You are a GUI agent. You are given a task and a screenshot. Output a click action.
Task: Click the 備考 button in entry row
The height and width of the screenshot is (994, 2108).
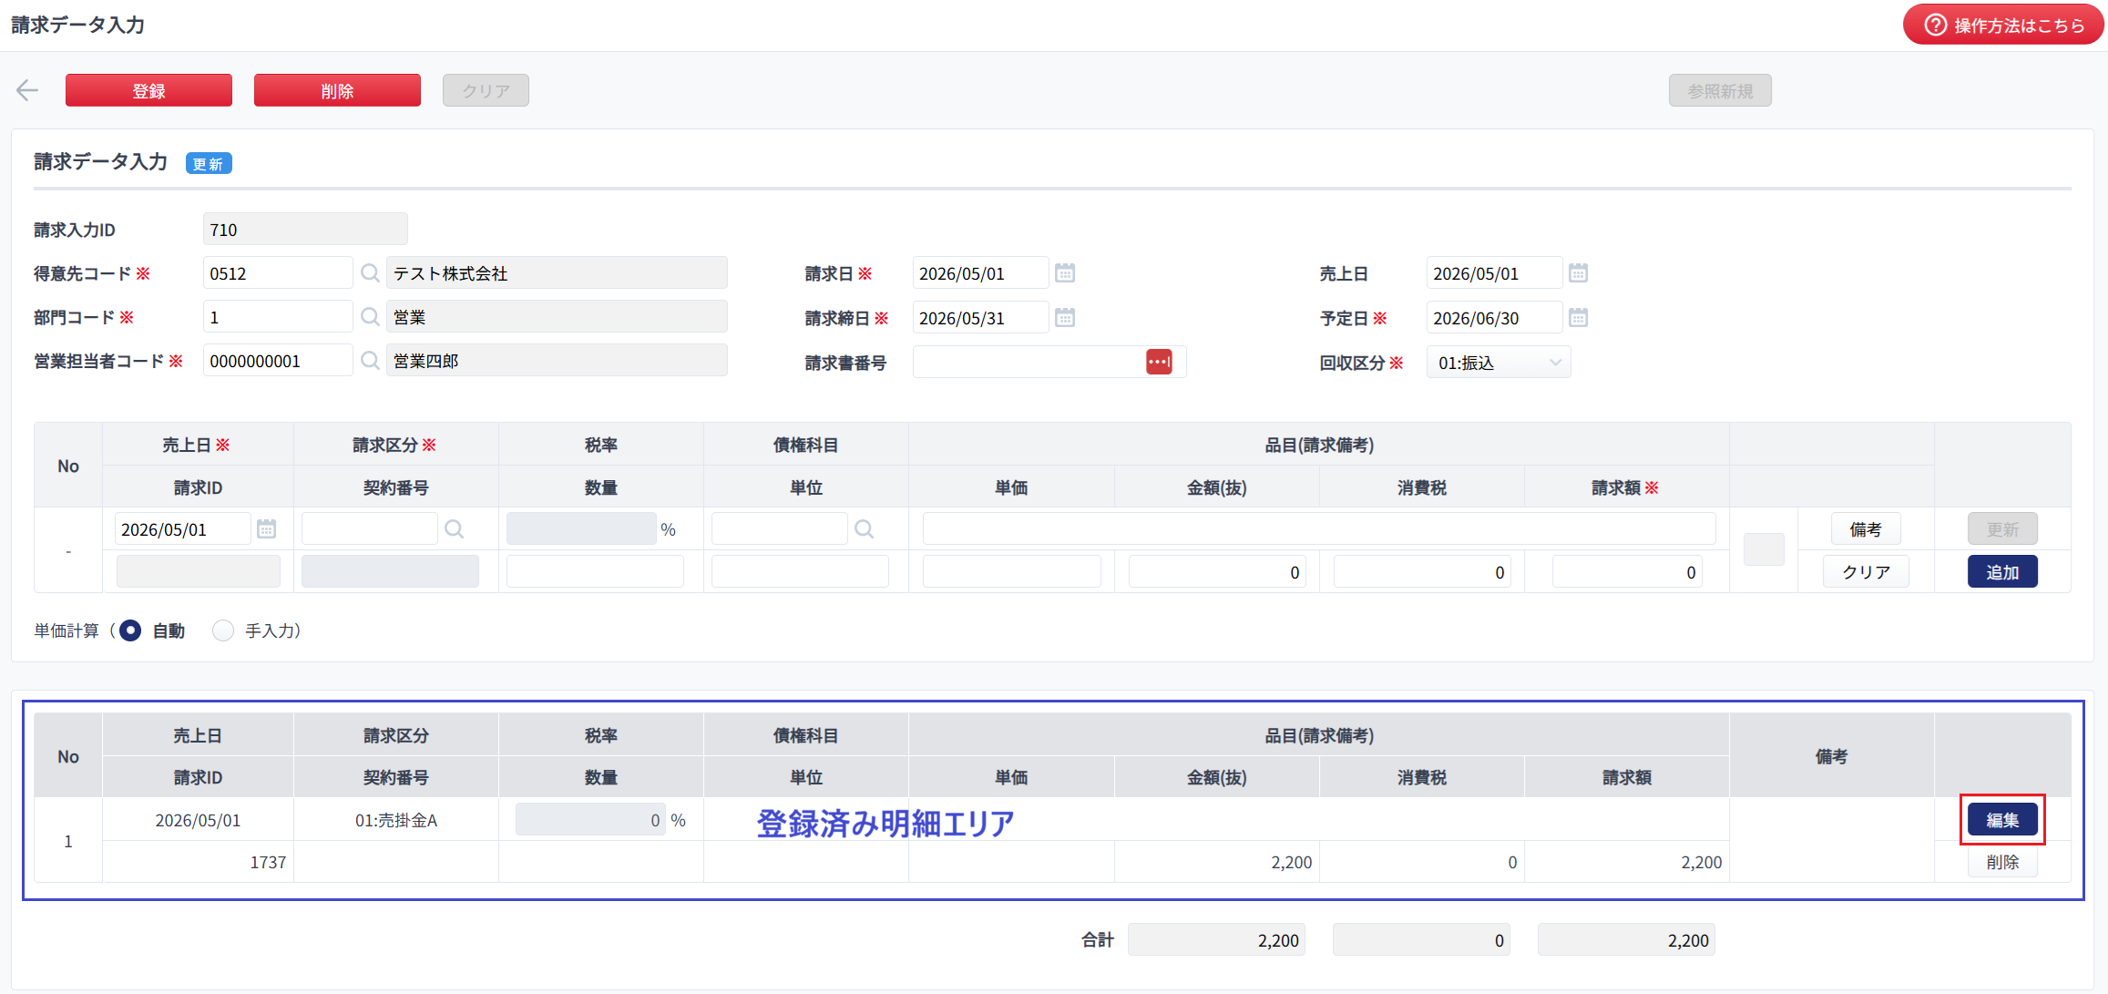[x=1866, y=529]
